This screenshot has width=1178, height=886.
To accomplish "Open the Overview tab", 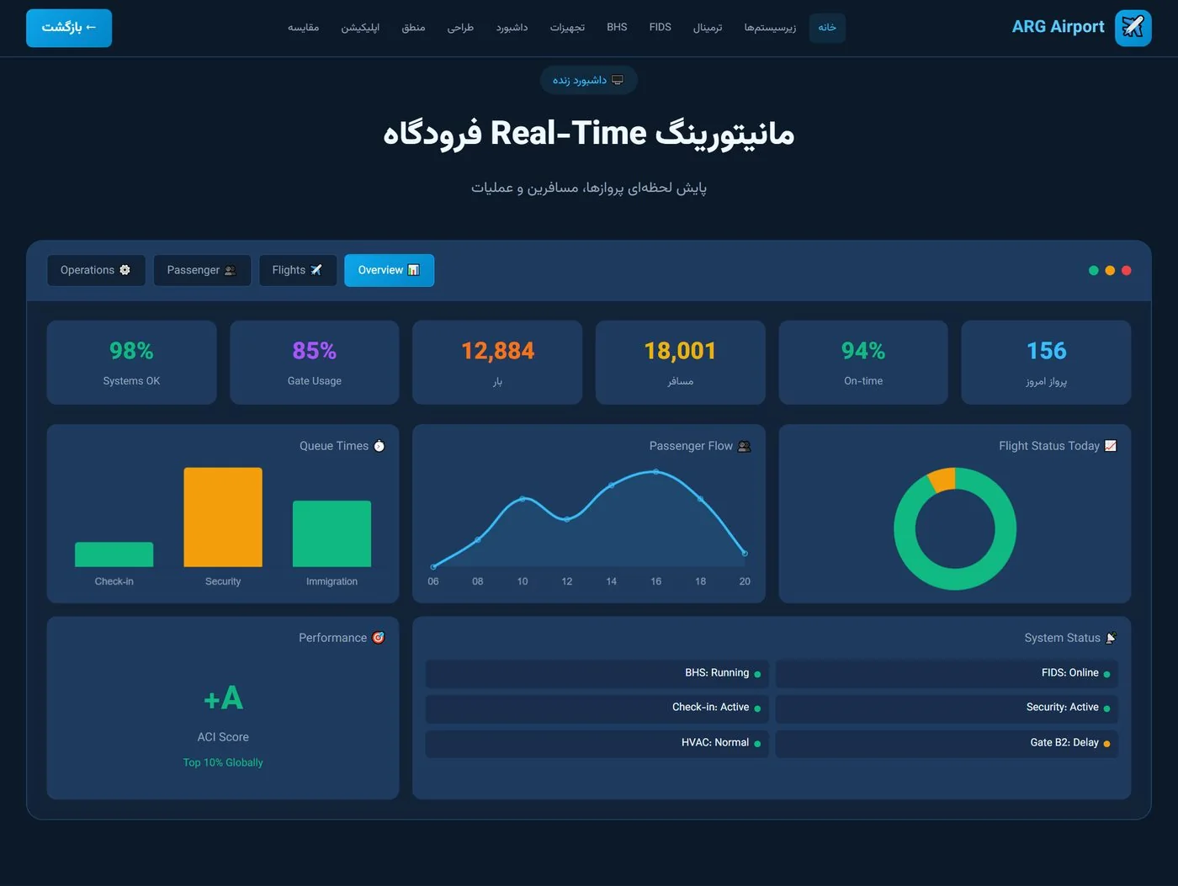I will (389, 270).
